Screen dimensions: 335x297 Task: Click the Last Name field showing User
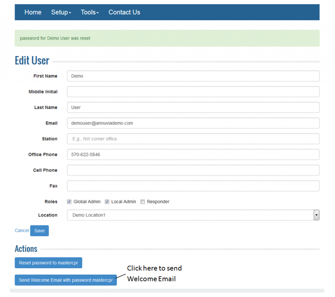tap(193, 107)
